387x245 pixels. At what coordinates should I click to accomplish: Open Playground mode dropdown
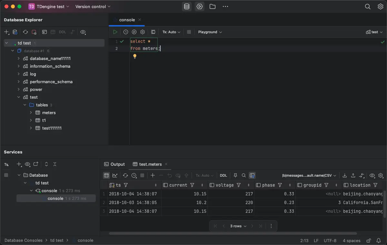[x=210, y=32]
